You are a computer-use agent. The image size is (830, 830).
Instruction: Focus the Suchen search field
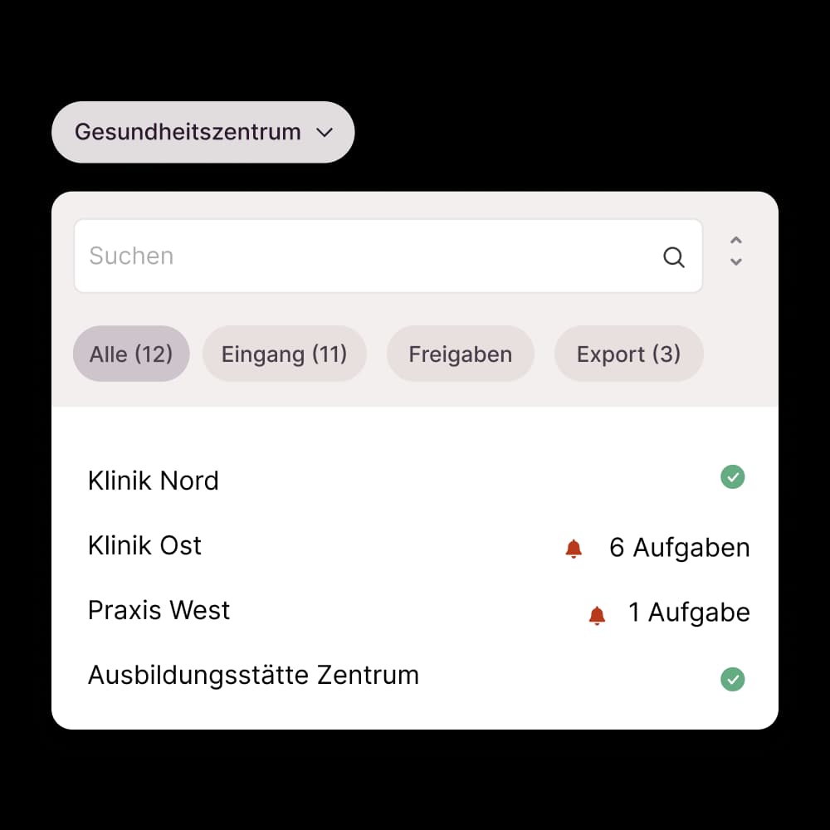[365, 256]
